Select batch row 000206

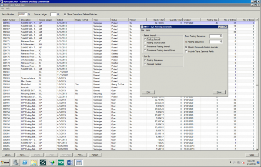click(x=128, y=149)
